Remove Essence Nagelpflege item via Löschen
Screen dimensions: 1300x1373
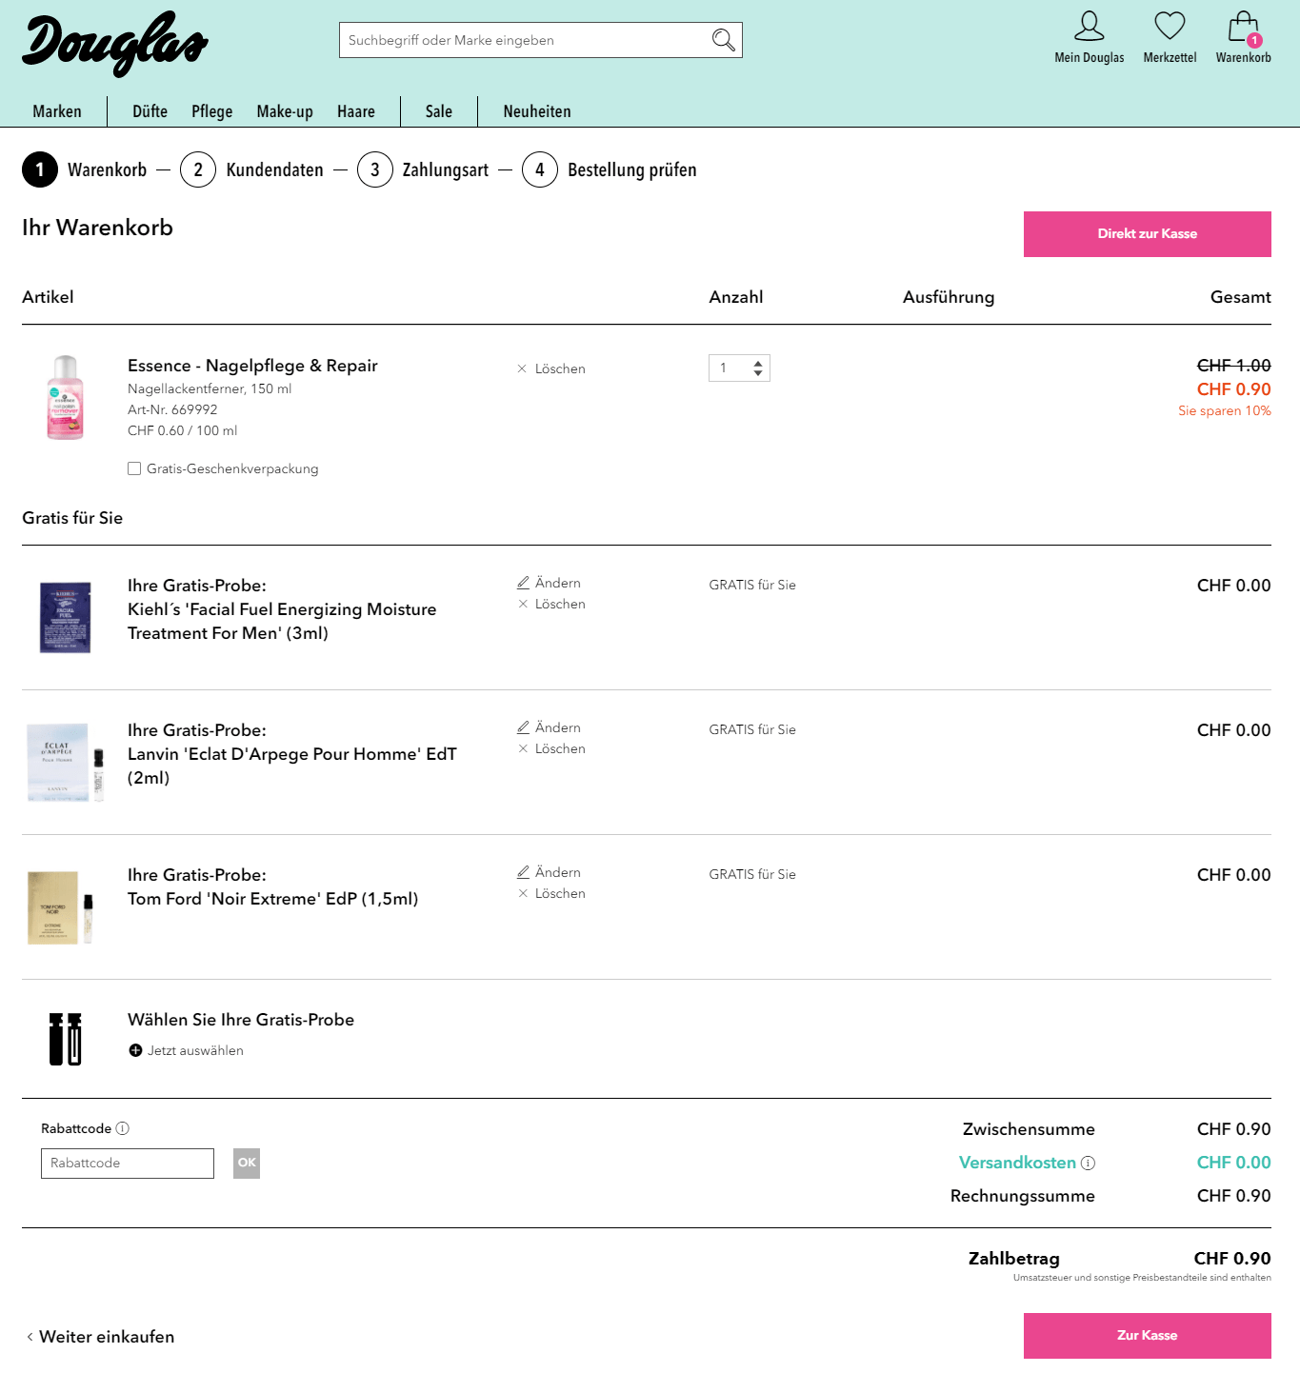coord(551,368)
